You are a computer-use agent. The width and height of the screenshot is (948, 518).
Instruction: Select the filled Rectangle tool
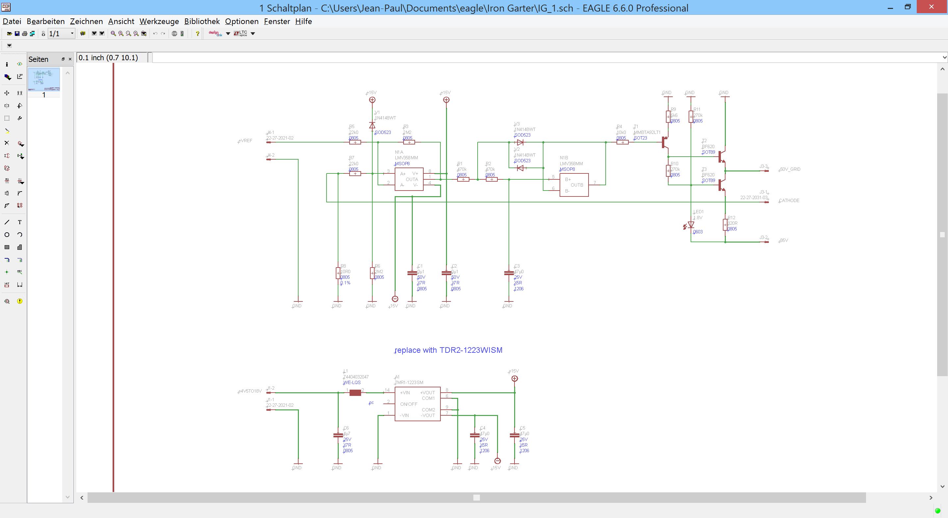pos(7,247)
